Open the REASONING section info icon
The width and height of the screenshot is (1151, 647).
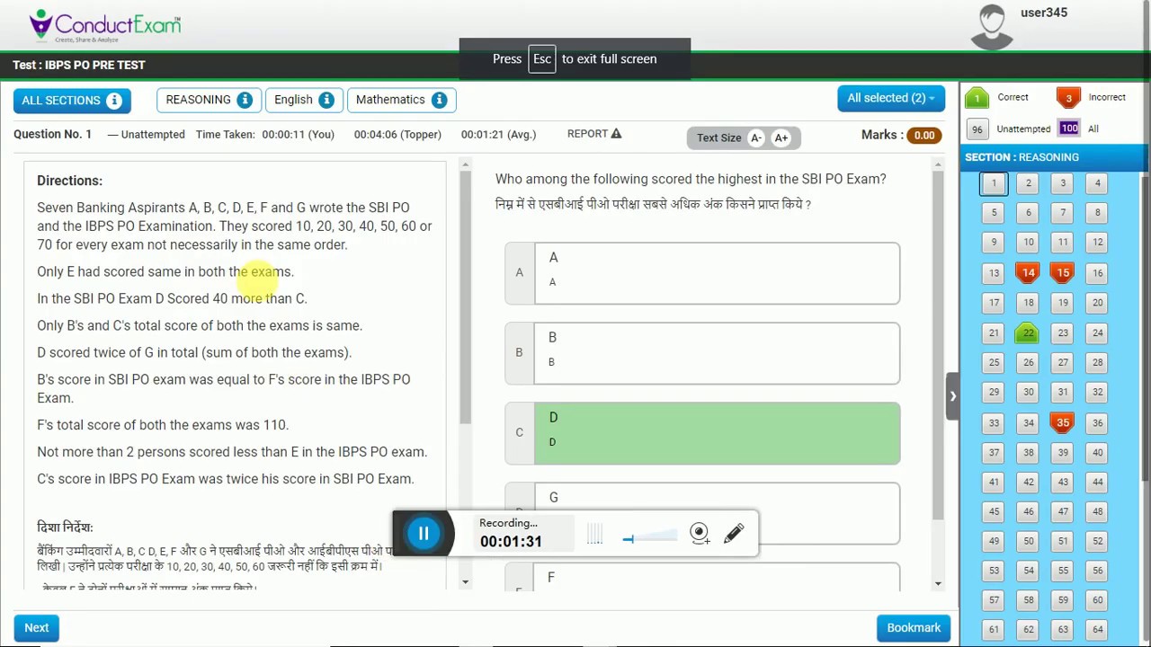pos(245,100)
